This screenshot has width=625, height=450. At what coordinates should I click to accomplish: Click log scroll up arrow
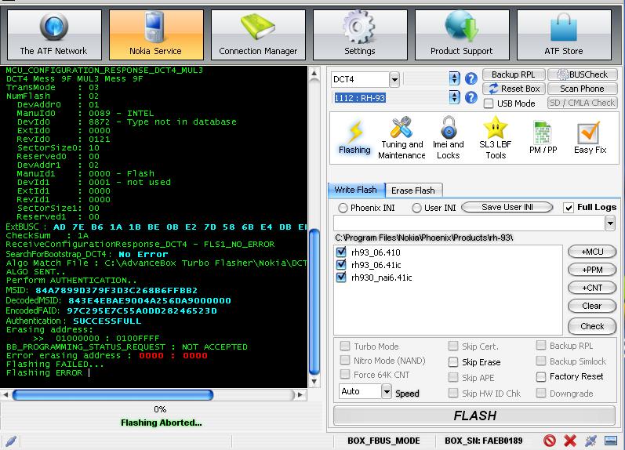[314, 73]
